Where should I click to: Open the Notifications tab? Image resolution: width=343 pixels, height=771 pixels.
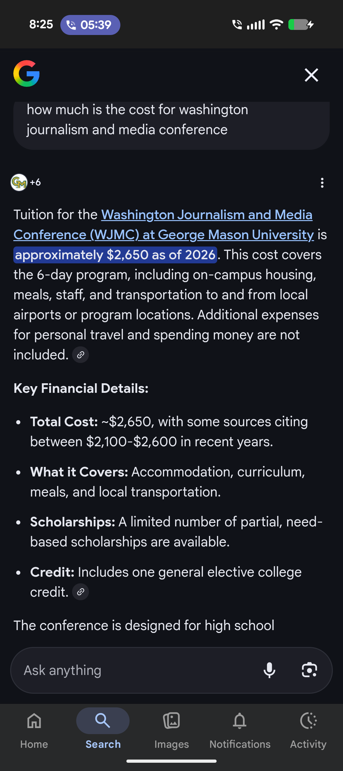[240, 728]
